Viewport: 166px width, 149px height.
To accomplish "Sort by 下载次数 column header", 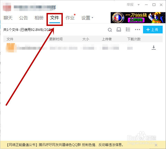I will tap(134, 39).
